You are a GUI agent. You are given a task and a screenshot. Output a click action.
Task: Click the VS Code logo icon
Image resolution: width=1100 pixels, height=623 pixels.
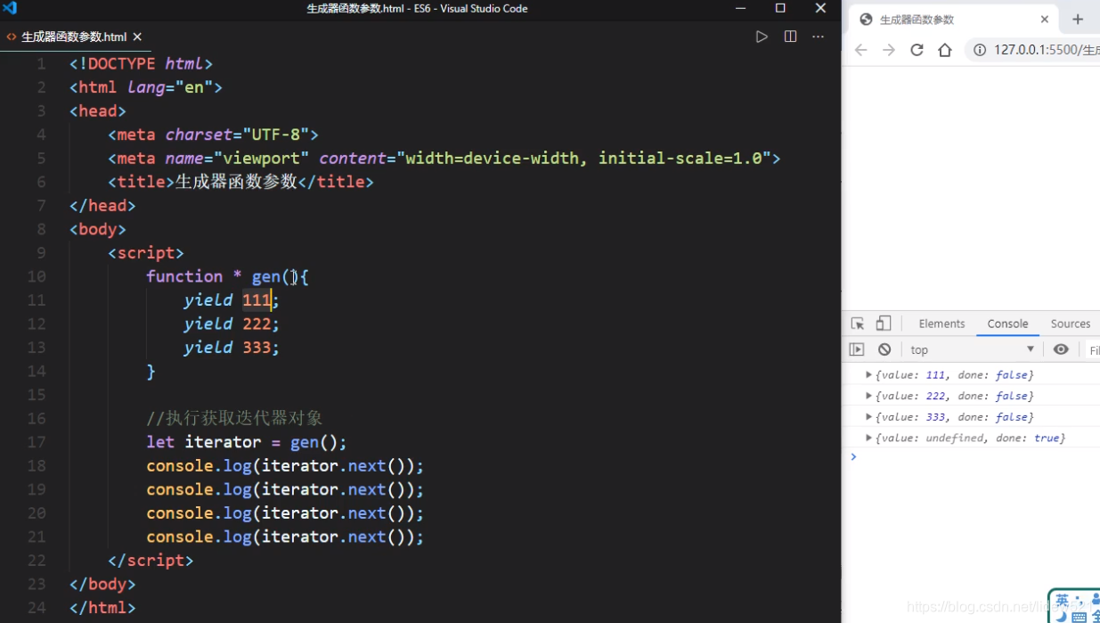pos(10,8)
